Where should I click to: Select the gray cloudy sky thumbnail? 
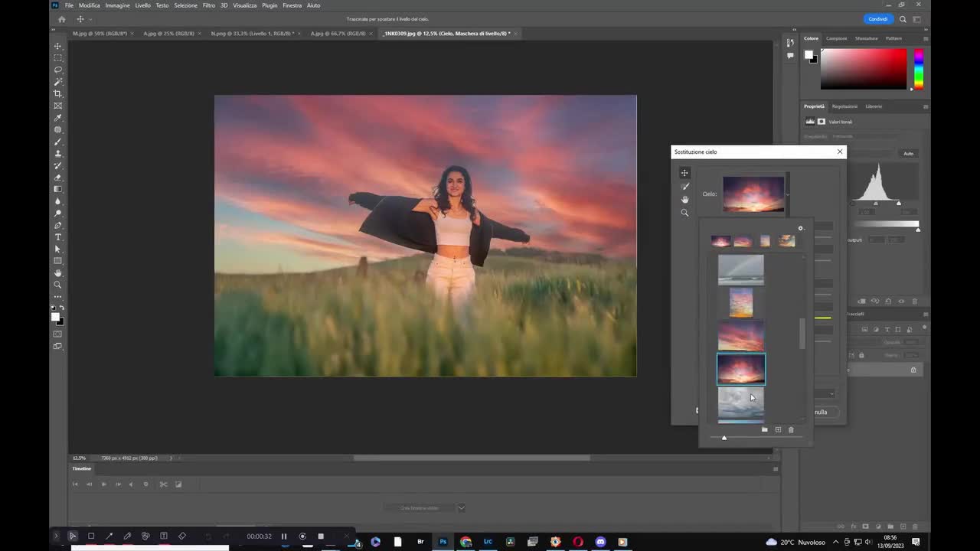740,403
